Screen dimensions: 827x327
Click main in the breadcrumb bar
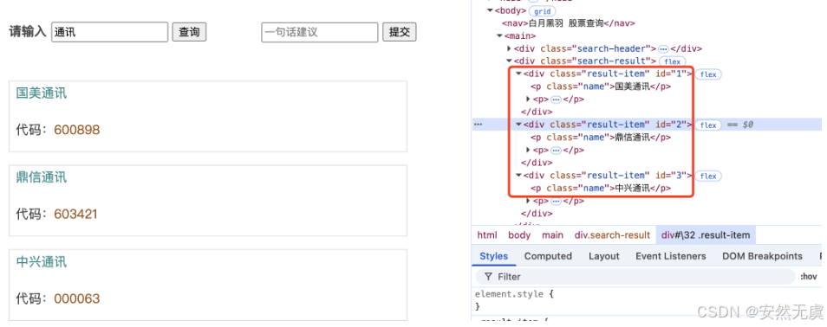552,235
